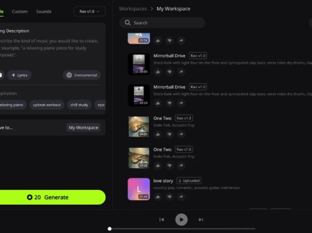Add lyrics with the Lyrics button

coord(20,75)
